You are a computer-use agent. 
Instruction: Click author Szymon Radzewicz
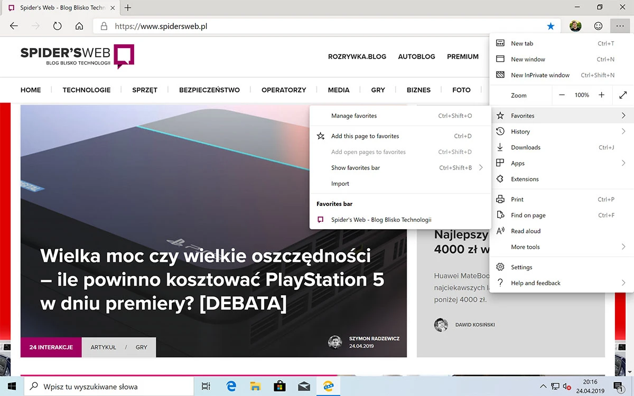374,338
